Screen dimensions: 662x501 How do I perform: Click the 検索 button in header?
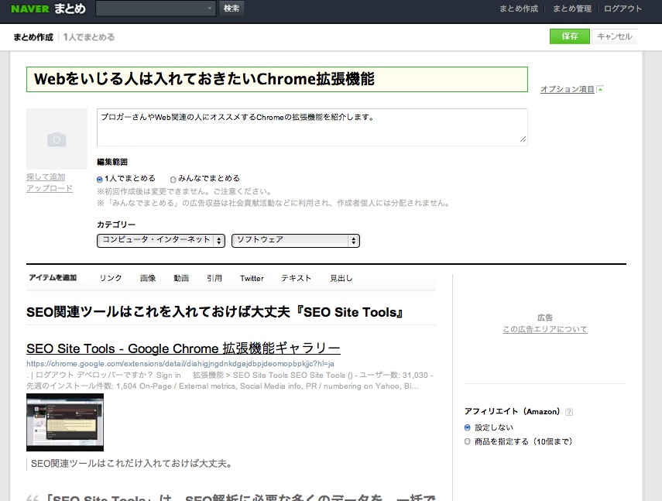232,9
